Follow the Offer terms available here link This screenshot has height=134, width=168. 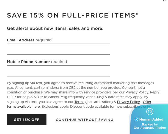(23, 107)
